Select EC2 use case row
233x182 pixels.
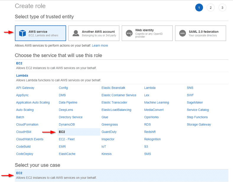pos(122,175)
